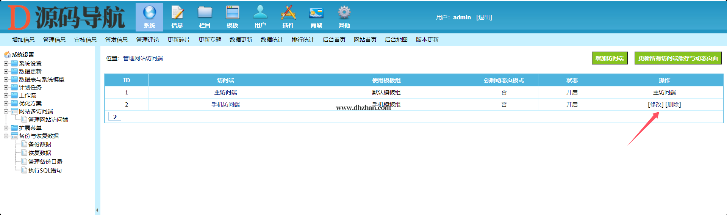
Task: Click the 系统 globe icon in top navigation
Action: (x=149, y=13)
